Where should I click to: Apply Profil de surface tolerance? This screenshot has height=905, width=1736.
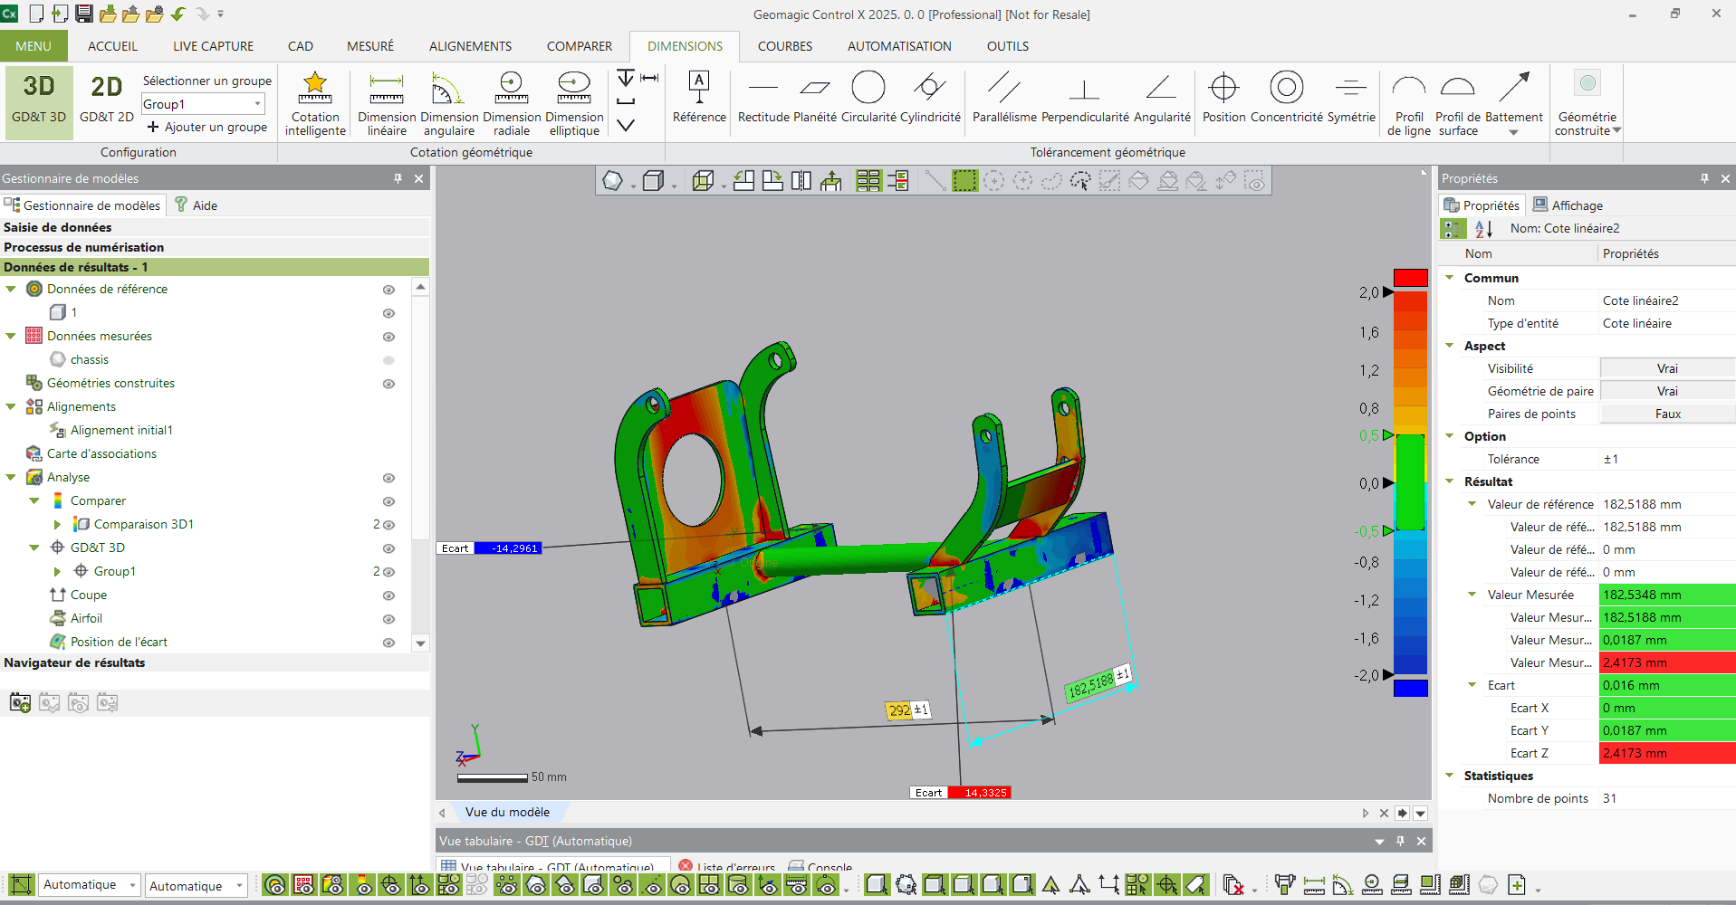click(x=1458, y=103)
